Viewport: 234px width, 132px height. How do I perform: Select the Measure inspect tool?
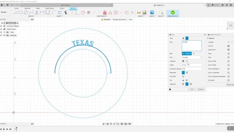[x=139, y=12]
